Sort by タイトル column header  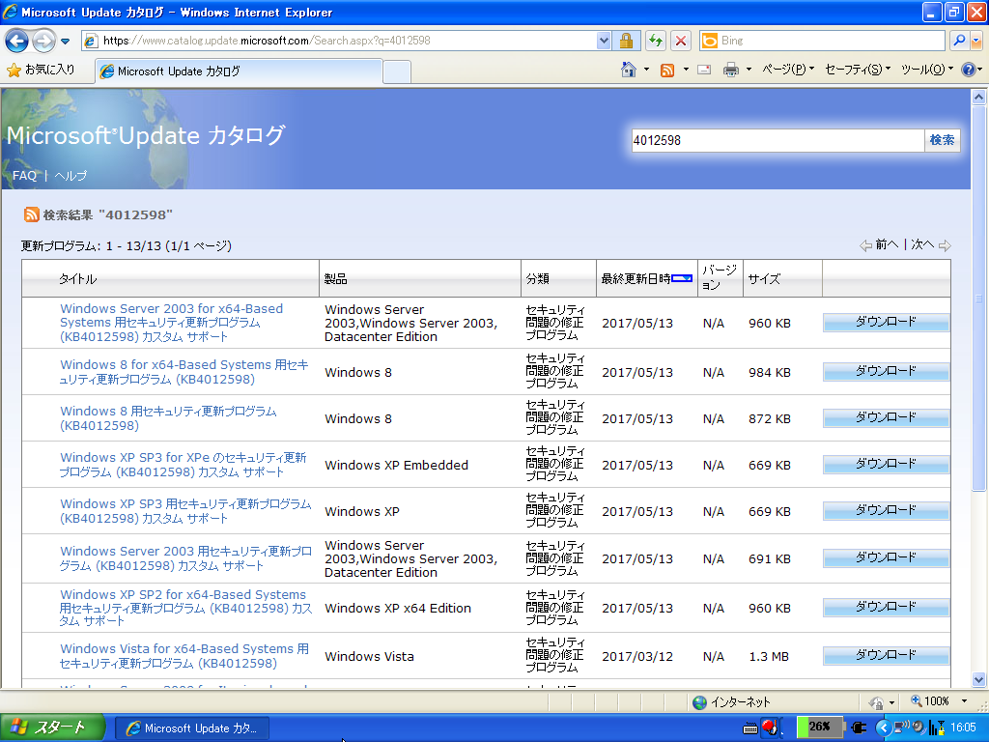[x=77, y=279]
